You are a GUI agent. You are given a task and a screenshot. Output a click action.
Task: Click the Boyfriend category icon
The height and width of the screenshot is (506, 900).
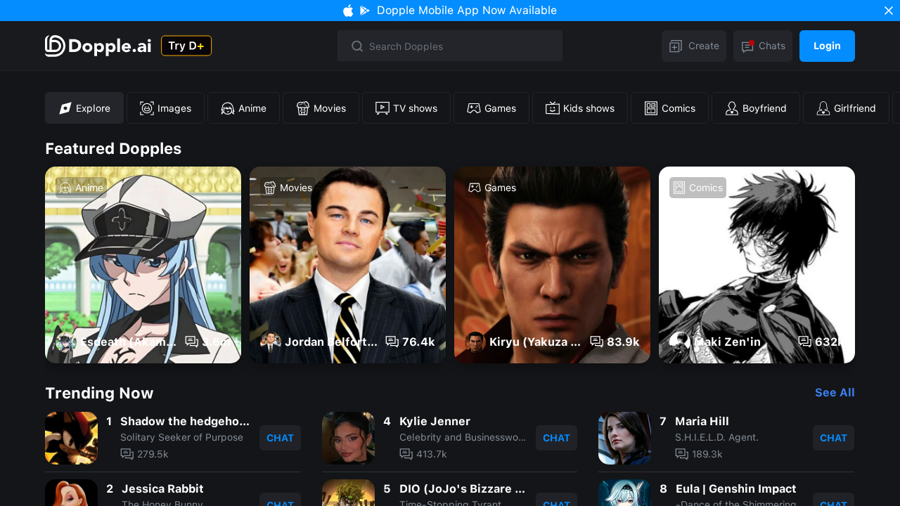tap(732, 108)
